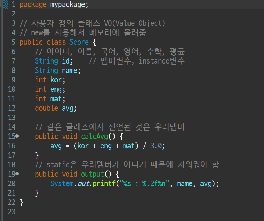Click the format string "%s : %.2f%n"
Image resolution: width=264 pixels, height=221 pixels.
tap(144, 183)
